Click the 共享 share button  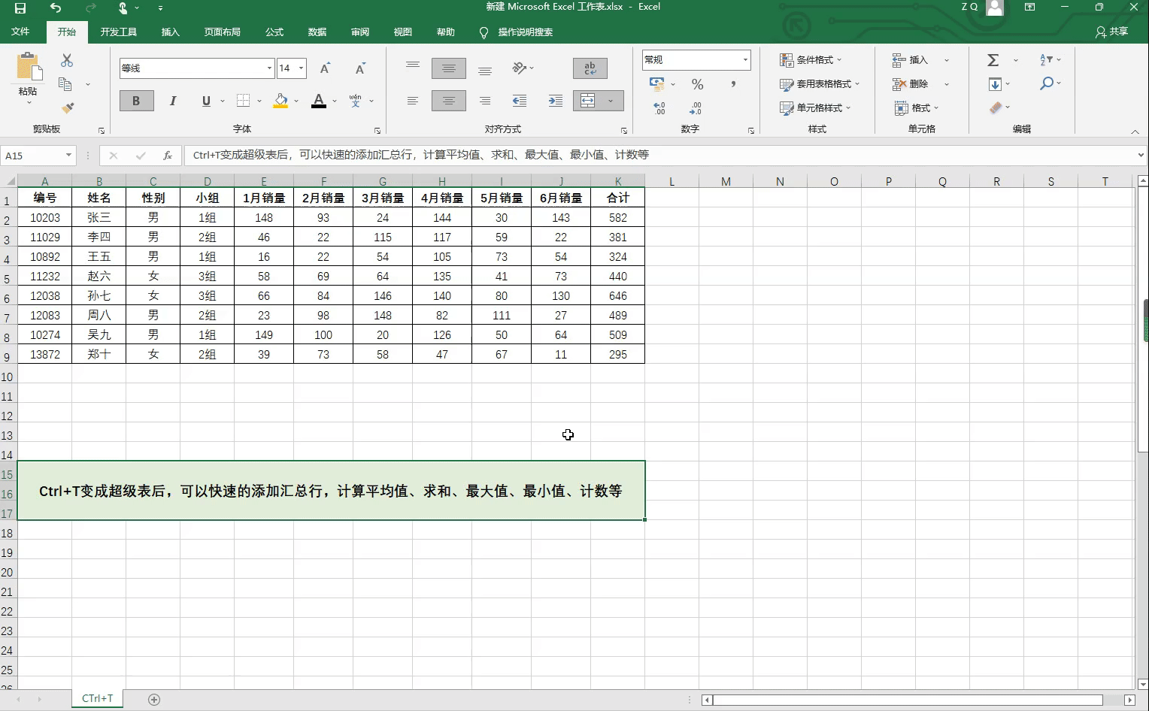(x=1112, y=32)
